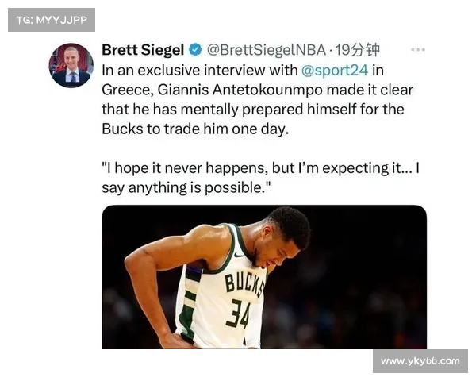Open Brett Siegel's round profile avatar
The width and height of the screenshot is (476, 381).
pos(71,65)
